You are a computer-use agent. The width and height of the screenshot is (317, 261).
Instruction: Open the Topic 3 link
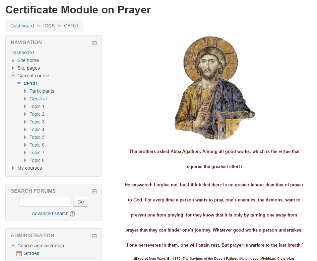click(x=37, y=122)
